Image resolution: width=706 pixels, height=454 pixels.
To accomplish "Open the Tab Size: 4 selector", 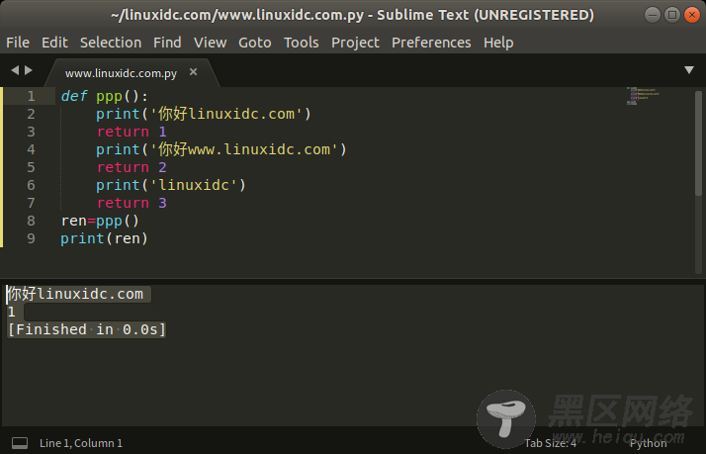I will (550, 443).
